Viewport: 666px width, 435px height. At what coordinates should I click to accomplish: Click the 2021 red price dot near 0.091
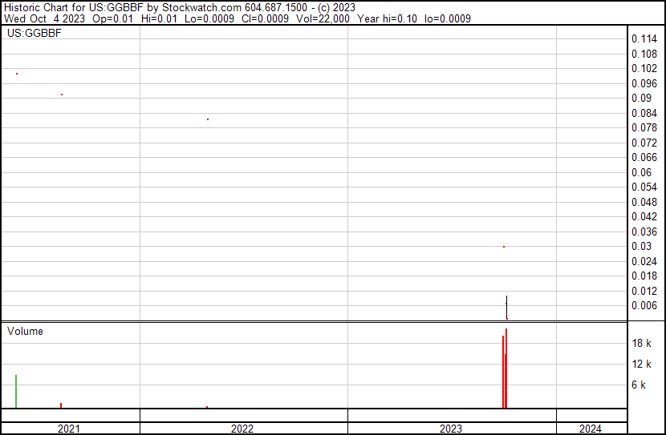[x=62, y=95]
